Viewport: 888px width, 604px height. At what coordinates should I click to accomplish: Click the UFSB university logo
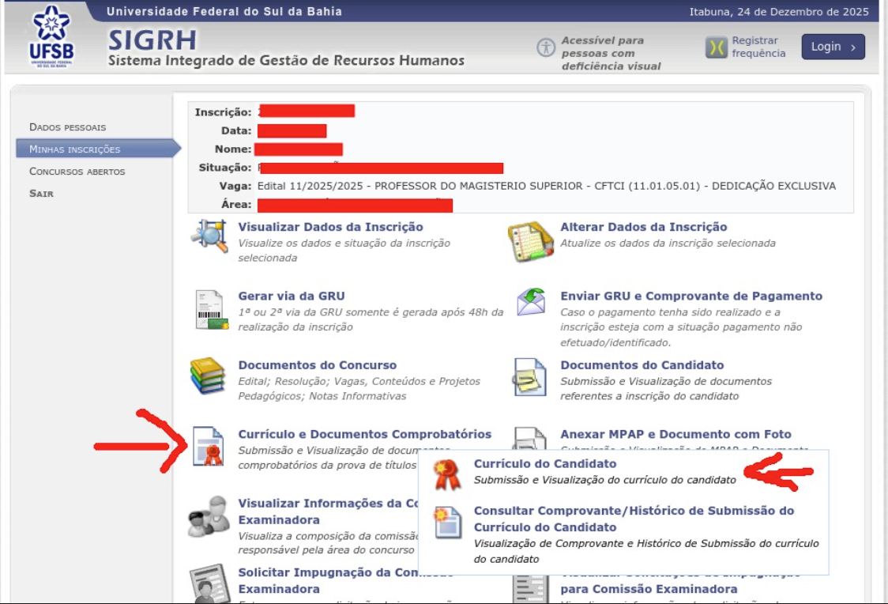51,37
